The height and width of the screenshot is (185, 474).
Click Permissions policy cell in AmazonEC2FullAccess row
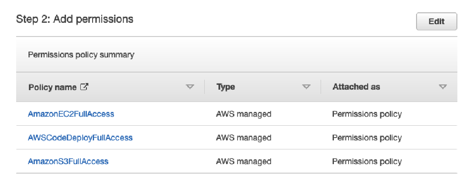pos(367,114)
